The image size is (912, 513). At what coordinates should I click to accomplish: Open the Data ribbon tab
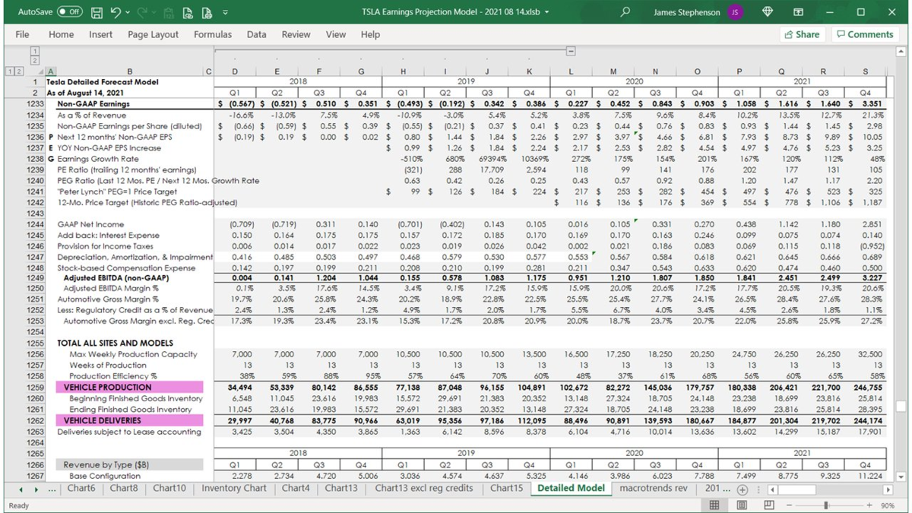click(x=256, y=34)
